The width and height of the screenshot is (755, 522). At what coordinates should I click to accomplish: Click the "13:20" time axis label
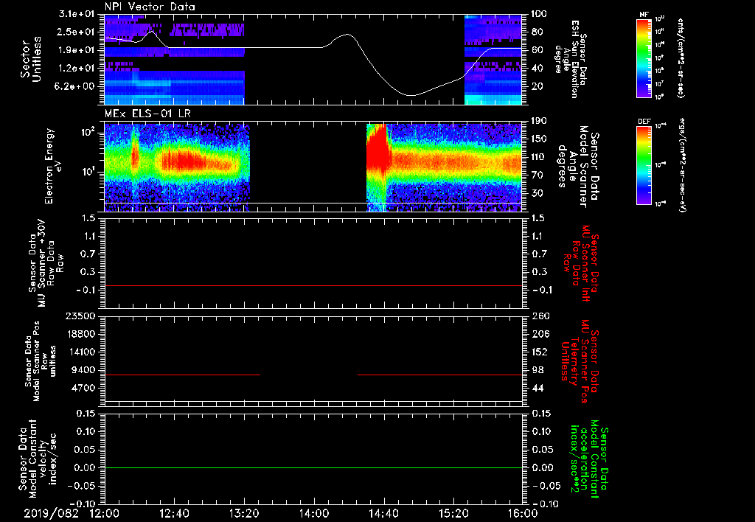[x=244, y=513]
